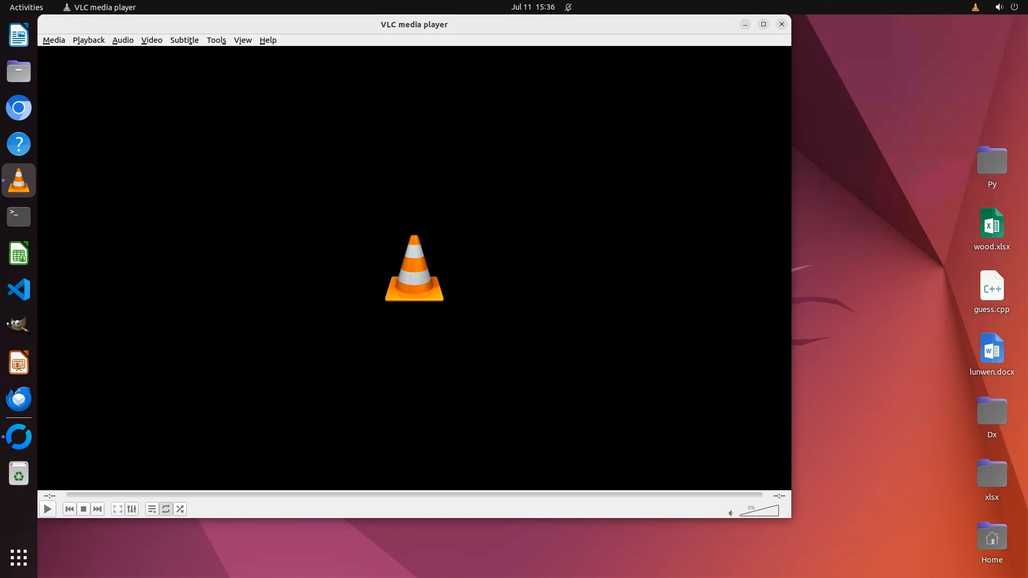
Task: Click the playback seek bar
Action: (x=414, y=495)
